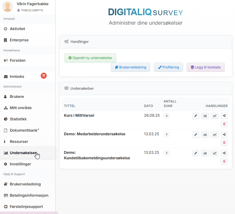Open line chart for Demo: Medarbeiderundersøkelse
The height and width of the screenshot is (214, 235).
pyautogui.click(x=215, y=134)
